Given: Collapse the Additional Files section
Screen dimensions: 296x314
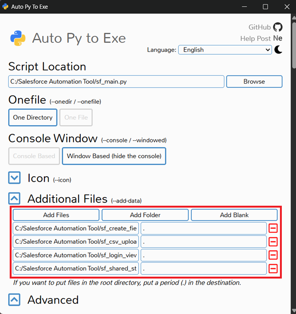Looking at the screenshot, I should [x=15, y=199].
